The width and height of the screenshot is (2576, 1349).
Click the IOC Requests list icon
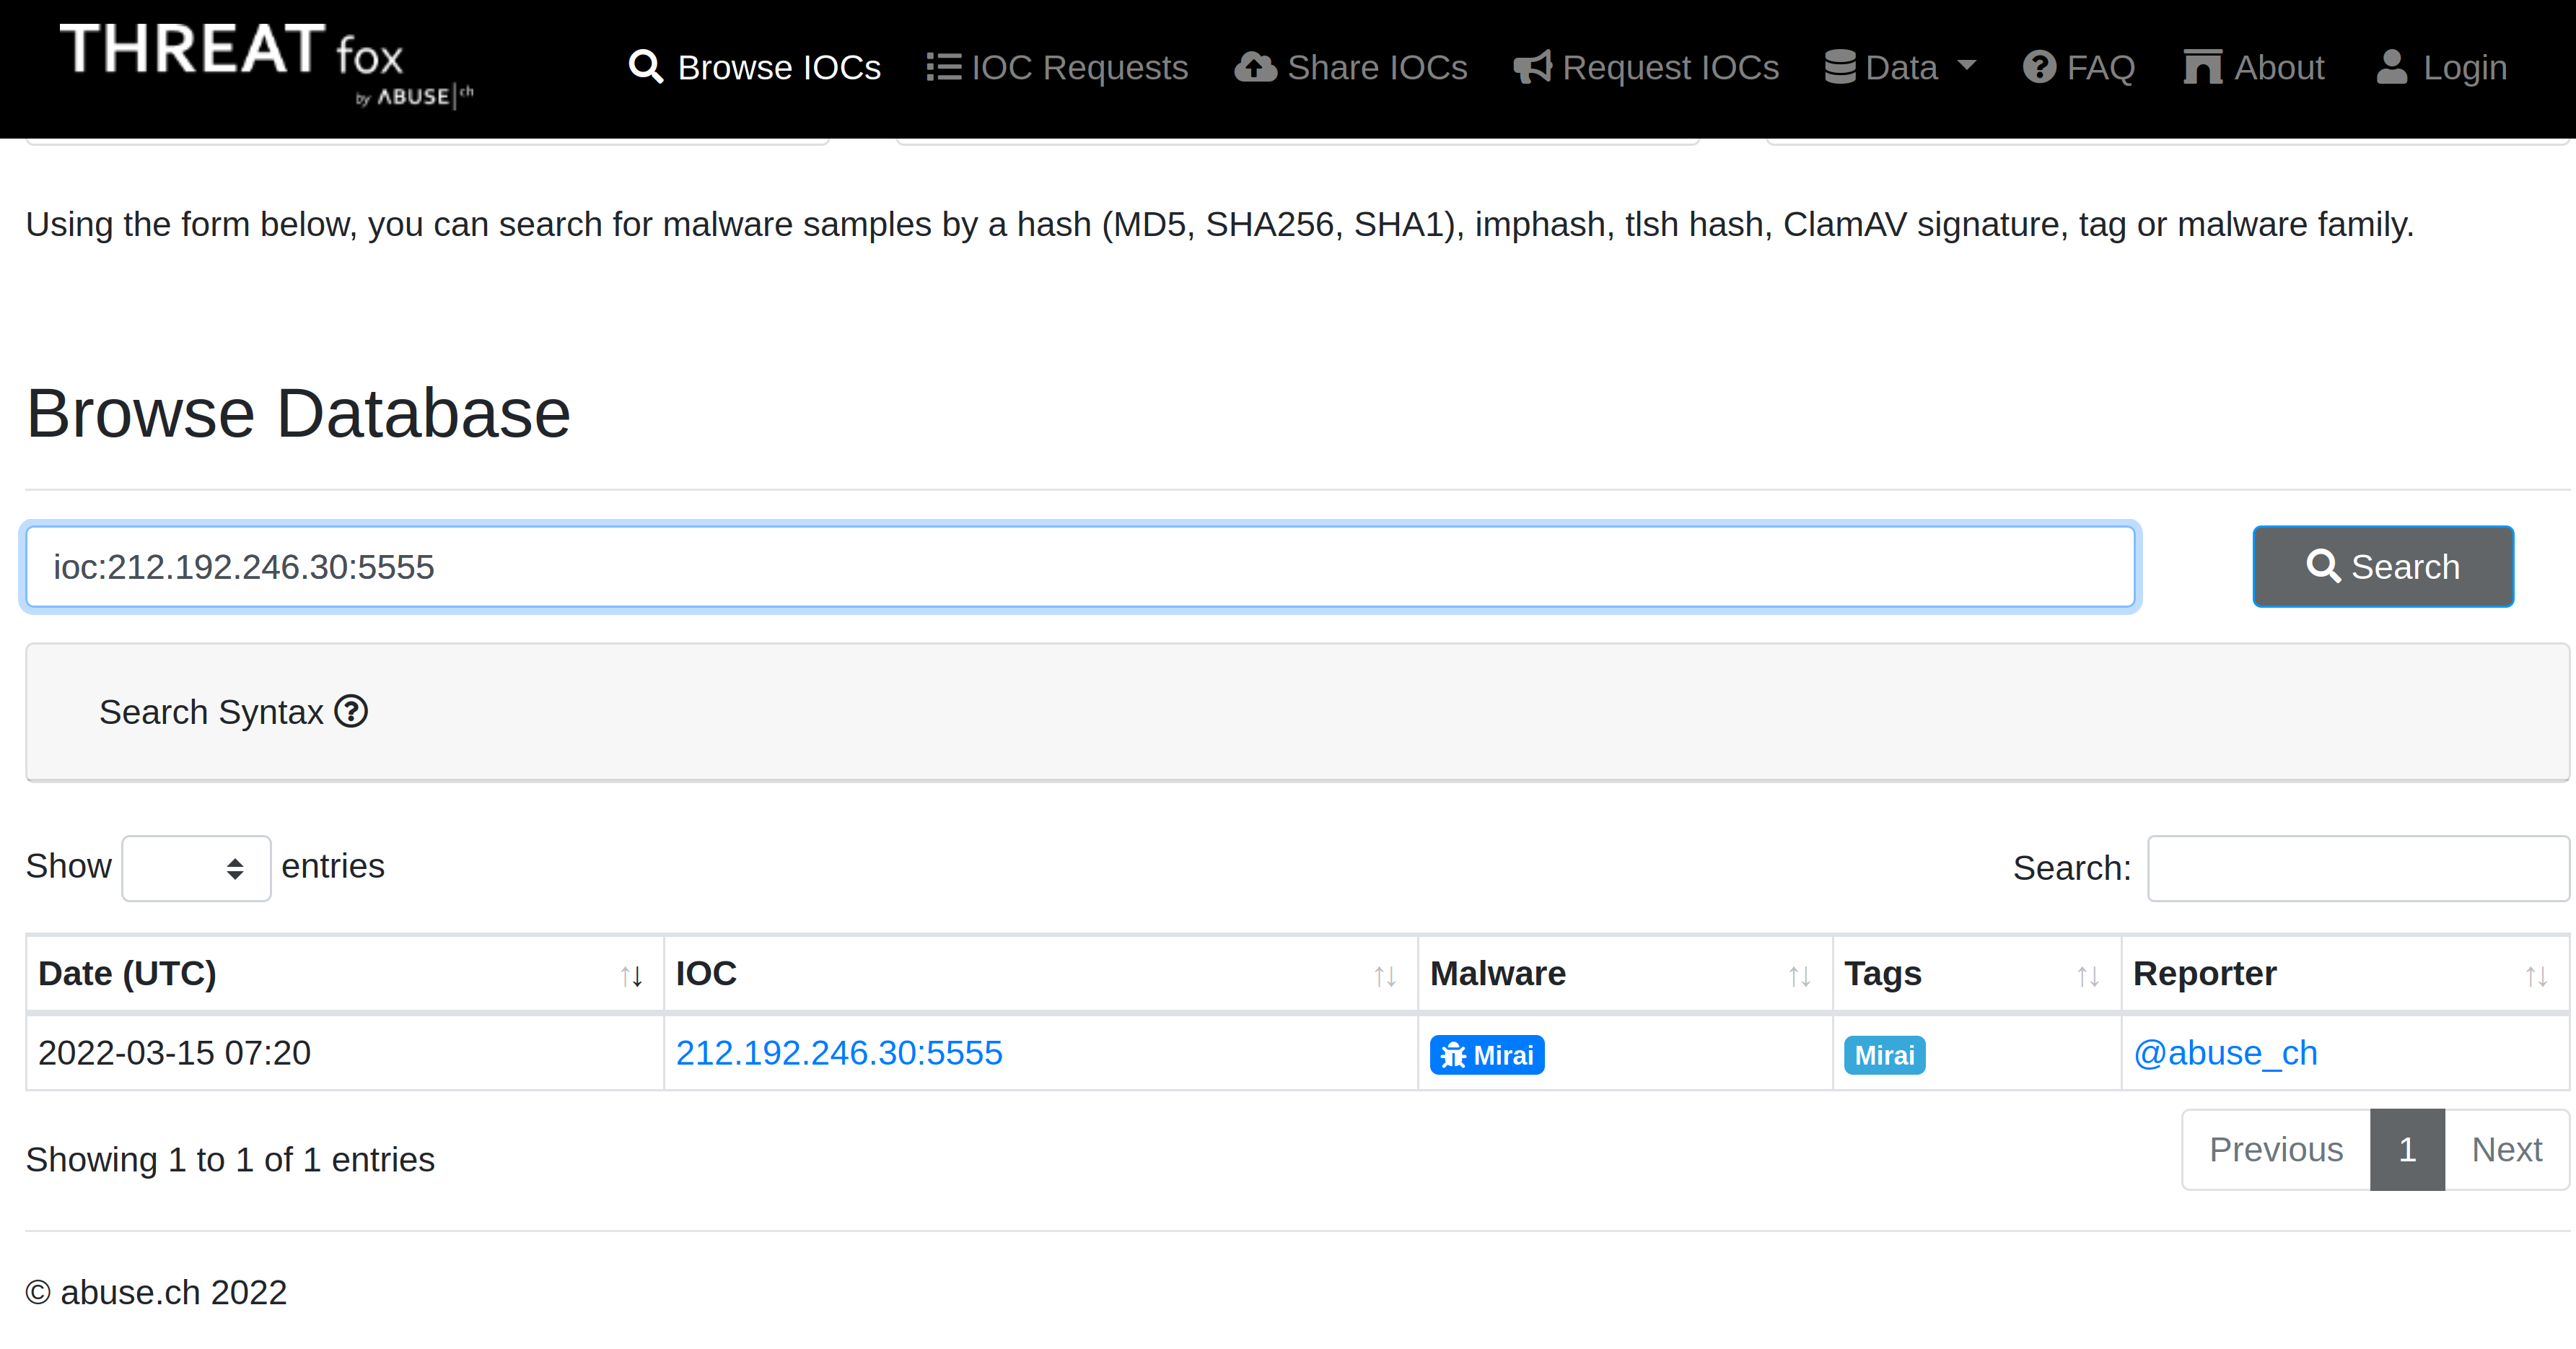coord(942,68)
